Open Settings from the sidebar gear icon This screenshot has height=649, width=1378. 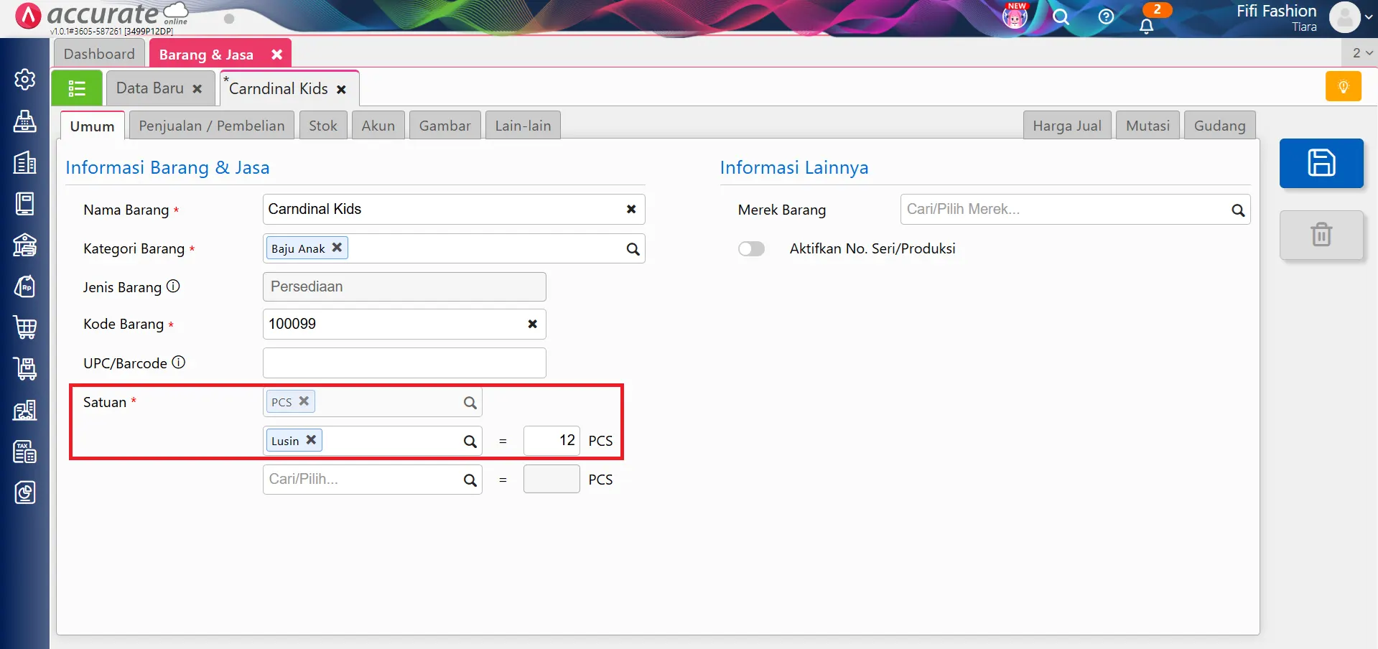click(25, 80)
